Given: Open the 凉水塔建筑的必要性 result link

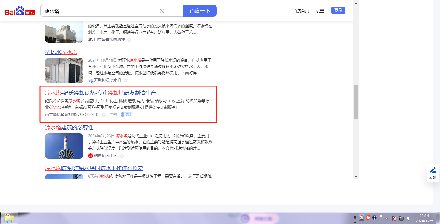Looking at the screenshot, I should [69, 128].
